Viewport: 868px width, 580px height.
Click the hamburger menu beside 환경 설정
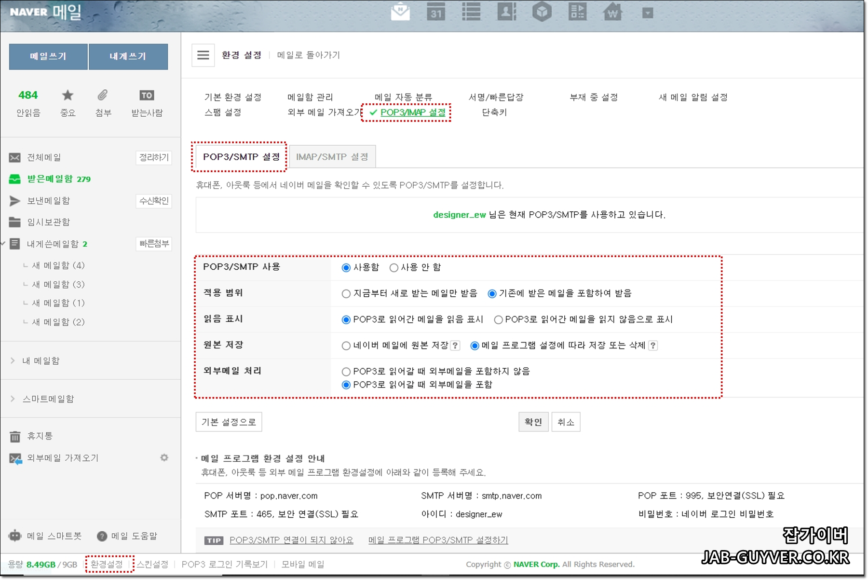203,55
